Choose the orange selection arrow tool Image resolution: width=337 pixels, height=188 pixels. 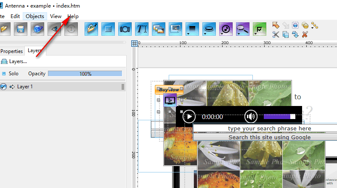[x=276, y=25]
